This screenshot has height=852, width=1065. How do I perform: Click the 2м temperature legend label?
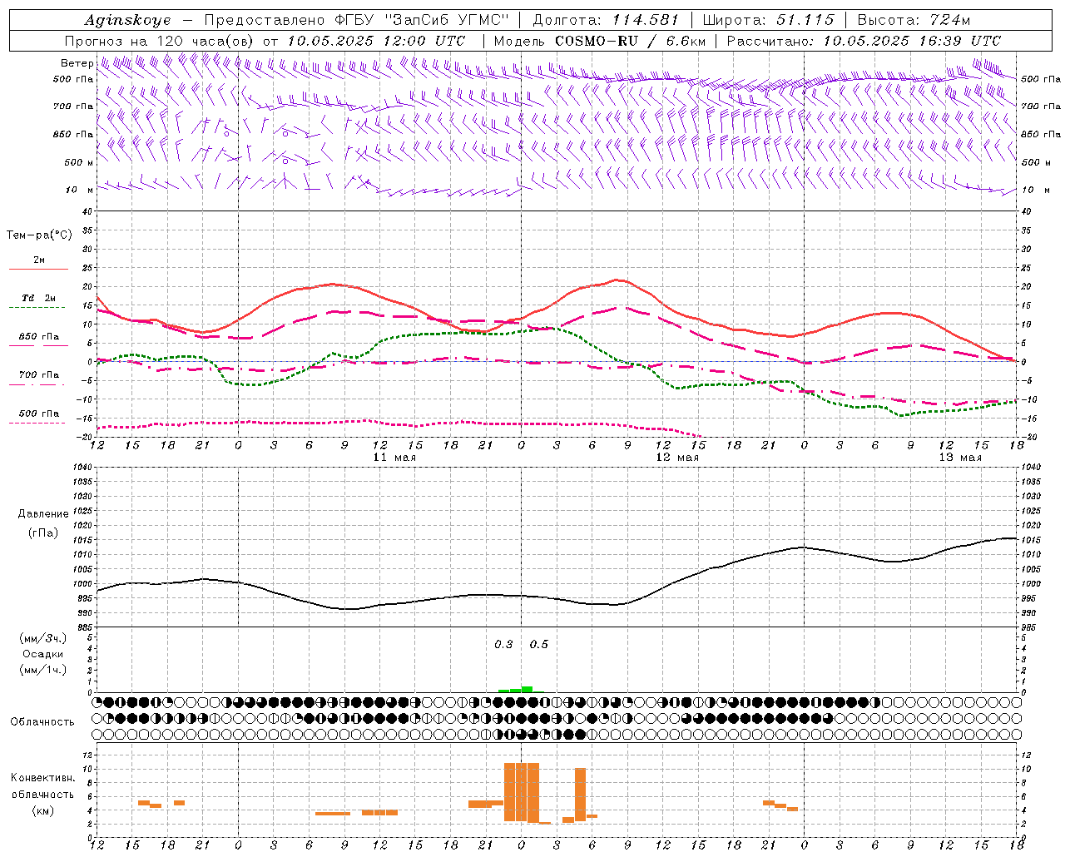click(39, 260)
